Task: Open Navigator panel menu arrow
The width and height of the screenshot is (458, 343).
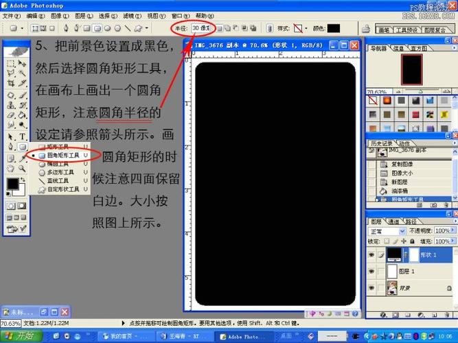Action: [x=454, y=47]
